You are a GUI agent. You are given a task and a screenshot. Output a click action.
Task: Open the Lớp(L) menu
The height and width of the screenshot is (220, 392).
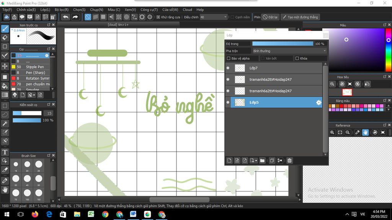tap(45, 10)
